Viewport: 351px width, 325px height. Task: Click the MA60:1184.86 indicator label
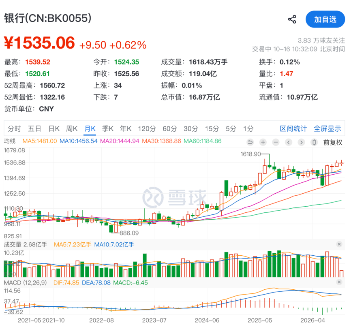coord(202,141)
